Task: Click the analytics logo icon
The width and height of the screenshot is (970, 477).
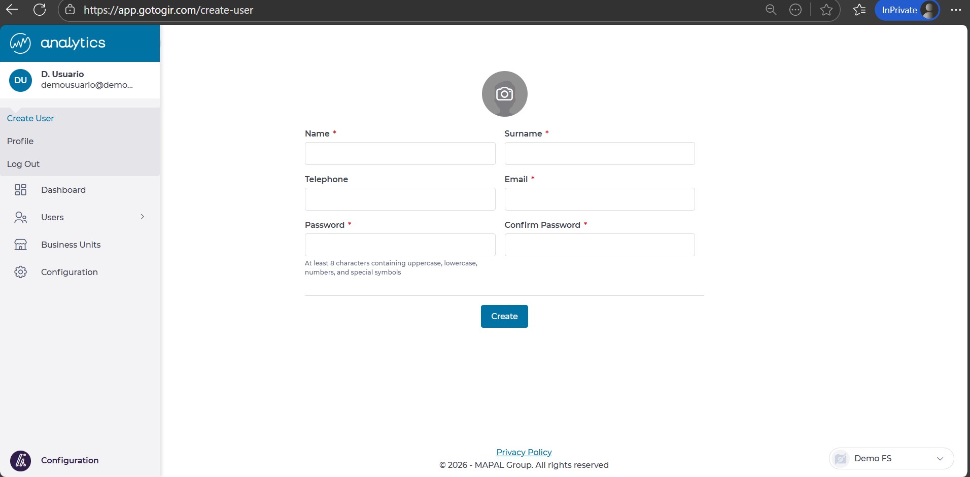Action: [x=20, y=43]
